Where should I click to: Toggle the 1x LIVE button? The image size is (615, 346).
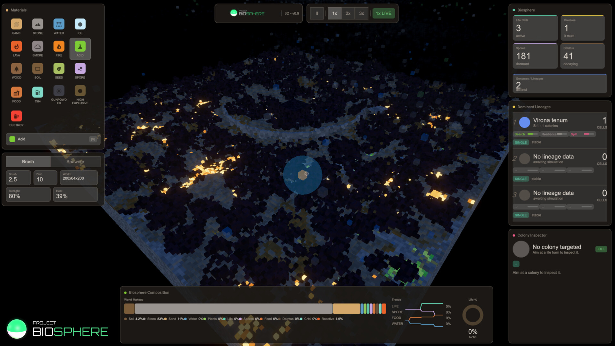pyautogui.click(x=383, y=13)
